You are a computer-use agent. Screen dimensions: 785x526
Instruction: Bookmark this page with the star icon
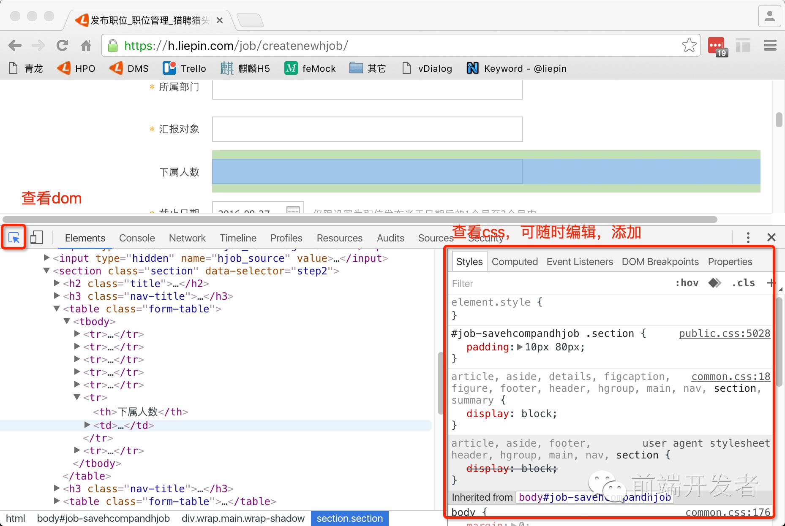click(x=689, y=45)
